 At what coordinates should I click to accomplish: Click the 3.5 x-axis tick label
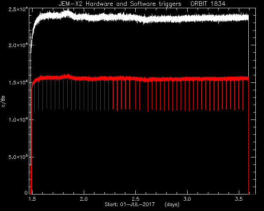point(239,199)
